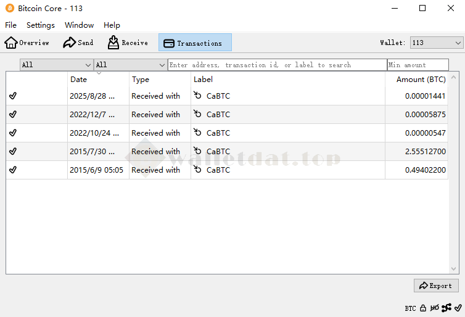Open the Receive page
Screen dimensions: 465x317
pos(128,43)
